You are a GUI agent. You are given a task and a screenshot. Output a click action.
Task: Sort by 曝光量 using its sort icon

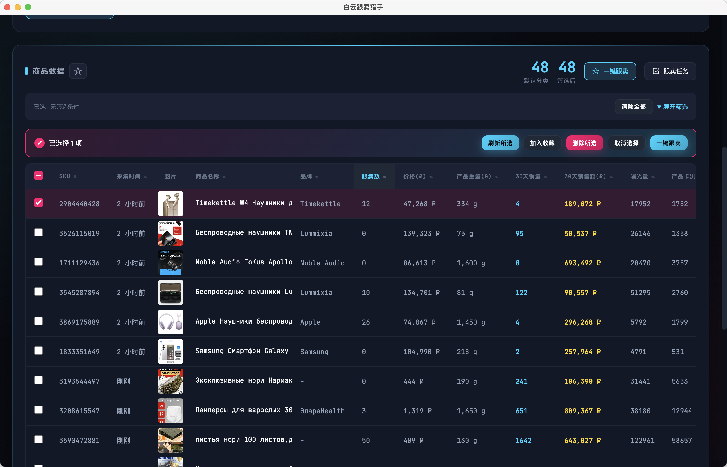(x=653, y=177)
